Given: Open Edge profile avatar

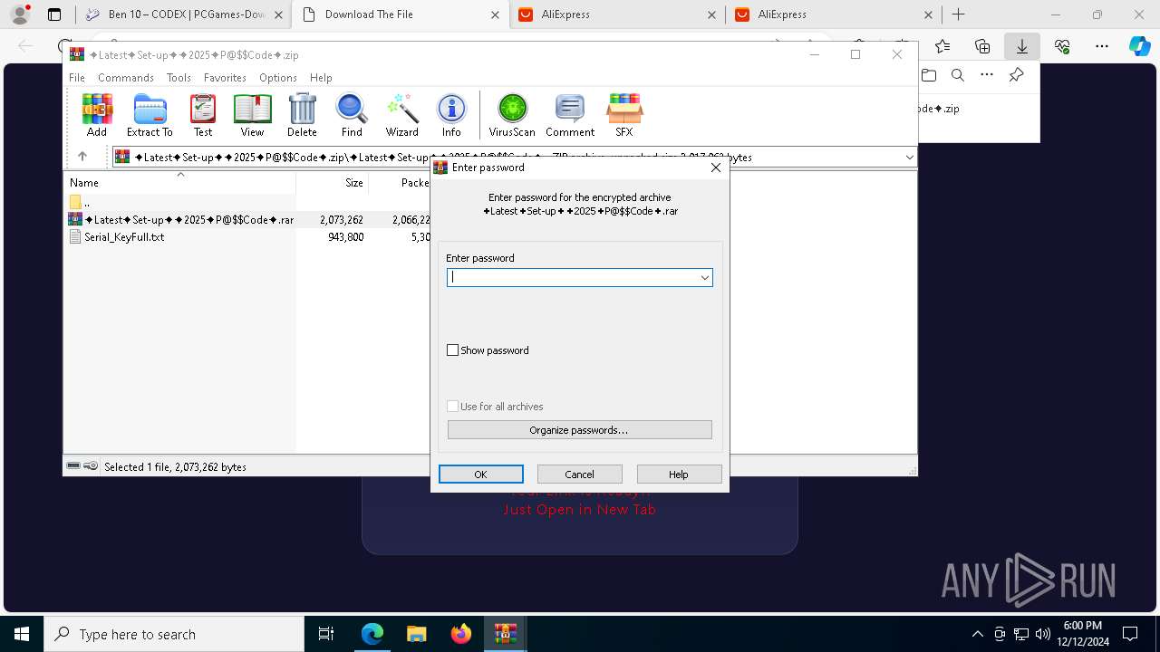Looking at the screenshot, I should 20,14.
